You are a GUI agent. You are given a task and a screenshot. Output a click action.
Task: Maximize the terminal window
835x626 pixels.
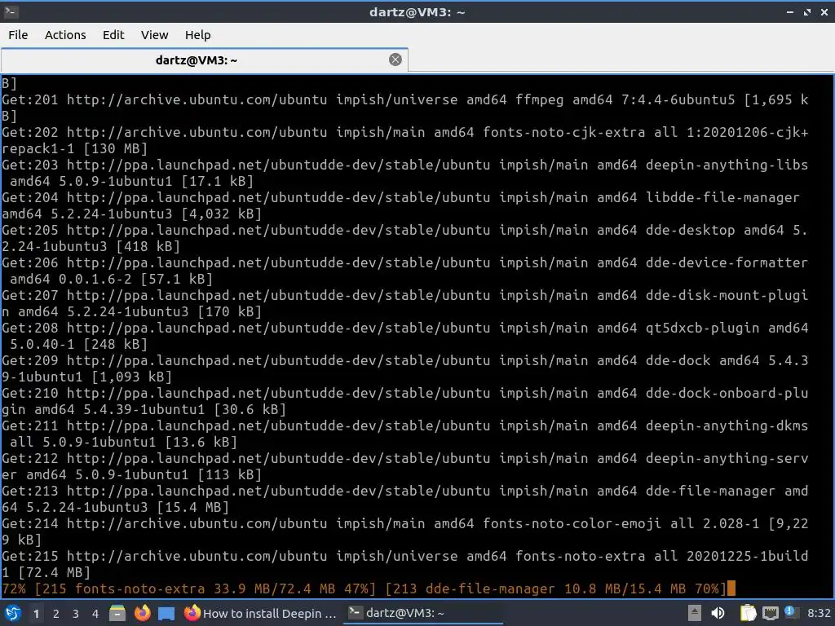(807, 11)
